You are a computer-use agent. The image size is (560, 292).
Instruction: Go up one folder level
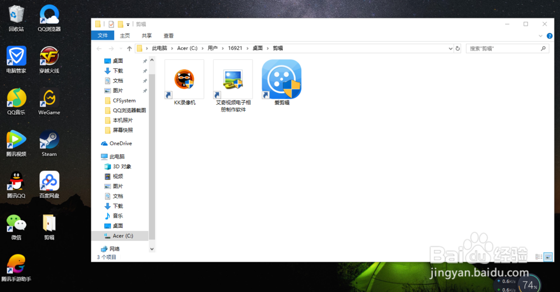point(129,48)
